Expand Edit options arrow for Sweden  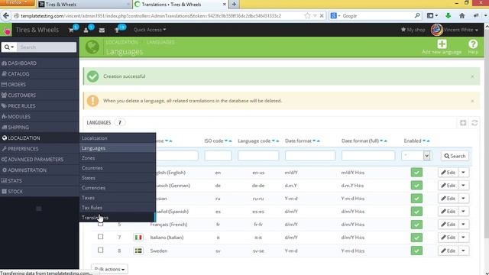click(x=464, y=251)
